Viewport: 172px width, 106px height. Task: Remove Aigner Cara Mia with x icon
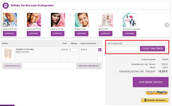point(100,50)
